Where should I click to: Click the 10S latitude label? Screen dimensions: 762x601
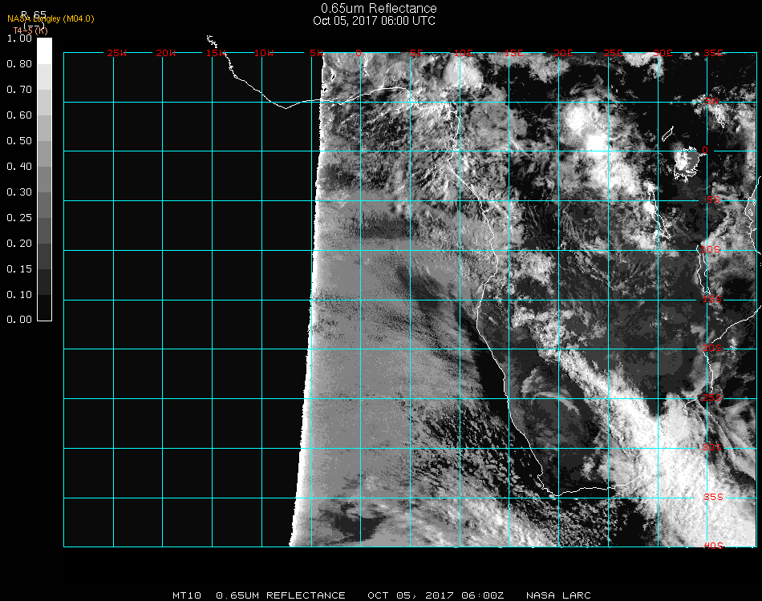[711, 249]
